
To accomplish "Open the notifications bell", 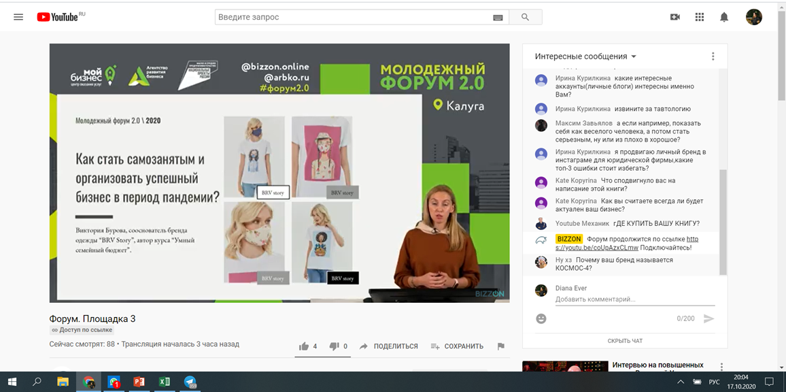I will point(724,17).
